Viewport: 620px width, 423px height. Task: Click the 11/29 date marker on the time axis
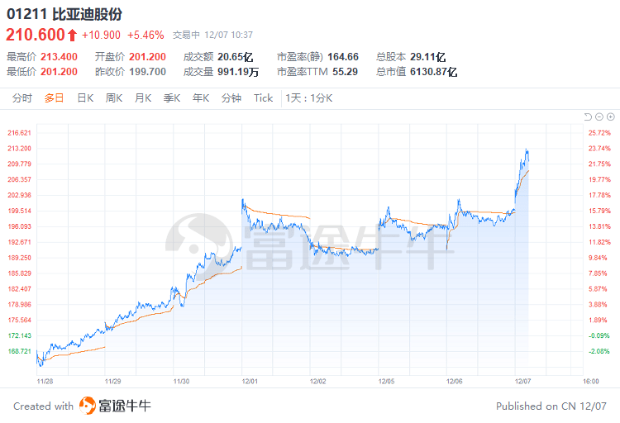[112, 382]
